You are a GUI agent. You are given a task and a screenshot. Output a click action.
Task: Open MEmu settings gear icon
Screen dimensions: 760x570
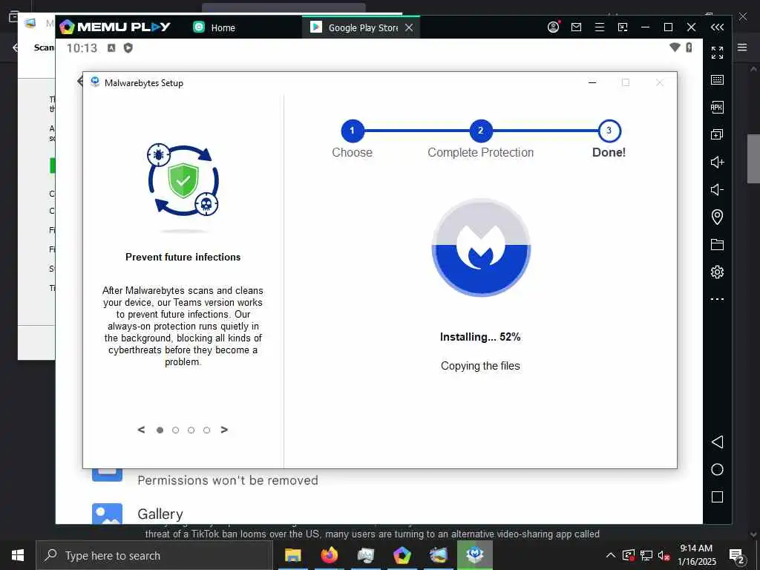click(718, 272)
